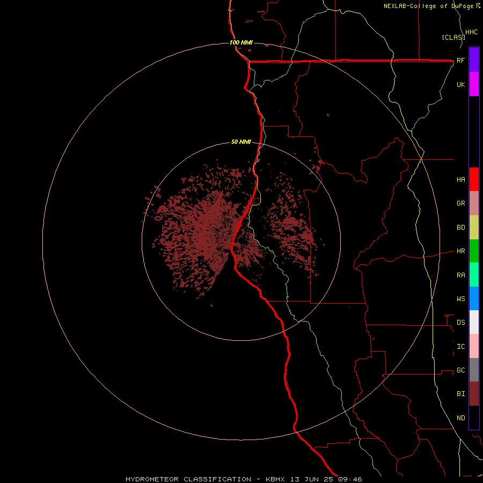Click the white DS legend swatch
This screenshot has width=483, height=483.
tap(474, 322)
